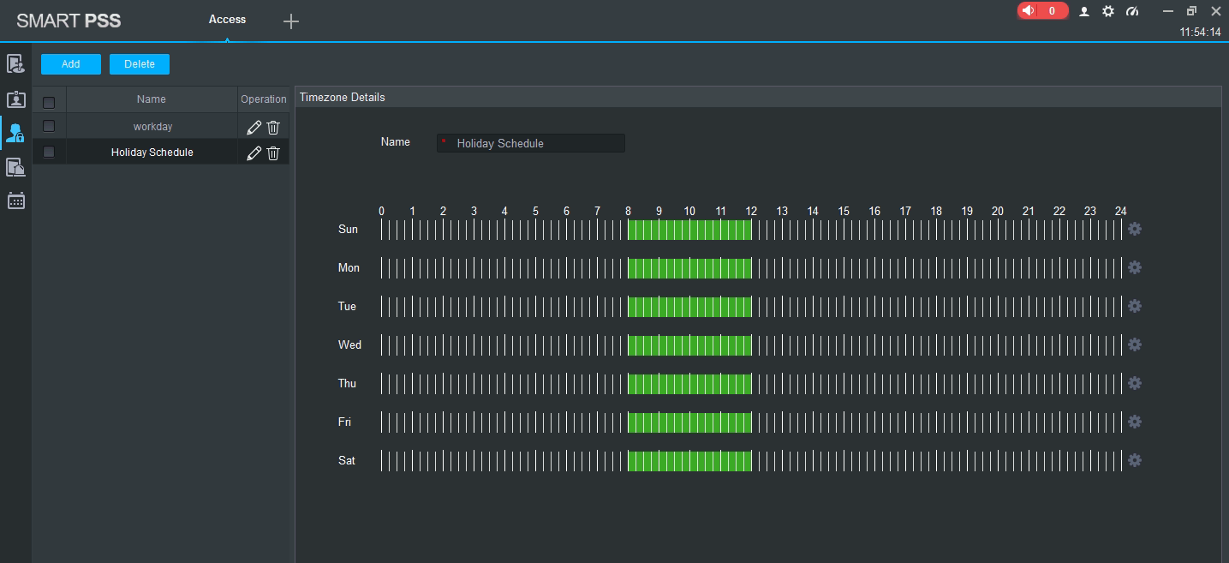This screenshot has height=563, width=1229.
Task: Open Wednesday time period settings gear
Action: [1135, 344]
